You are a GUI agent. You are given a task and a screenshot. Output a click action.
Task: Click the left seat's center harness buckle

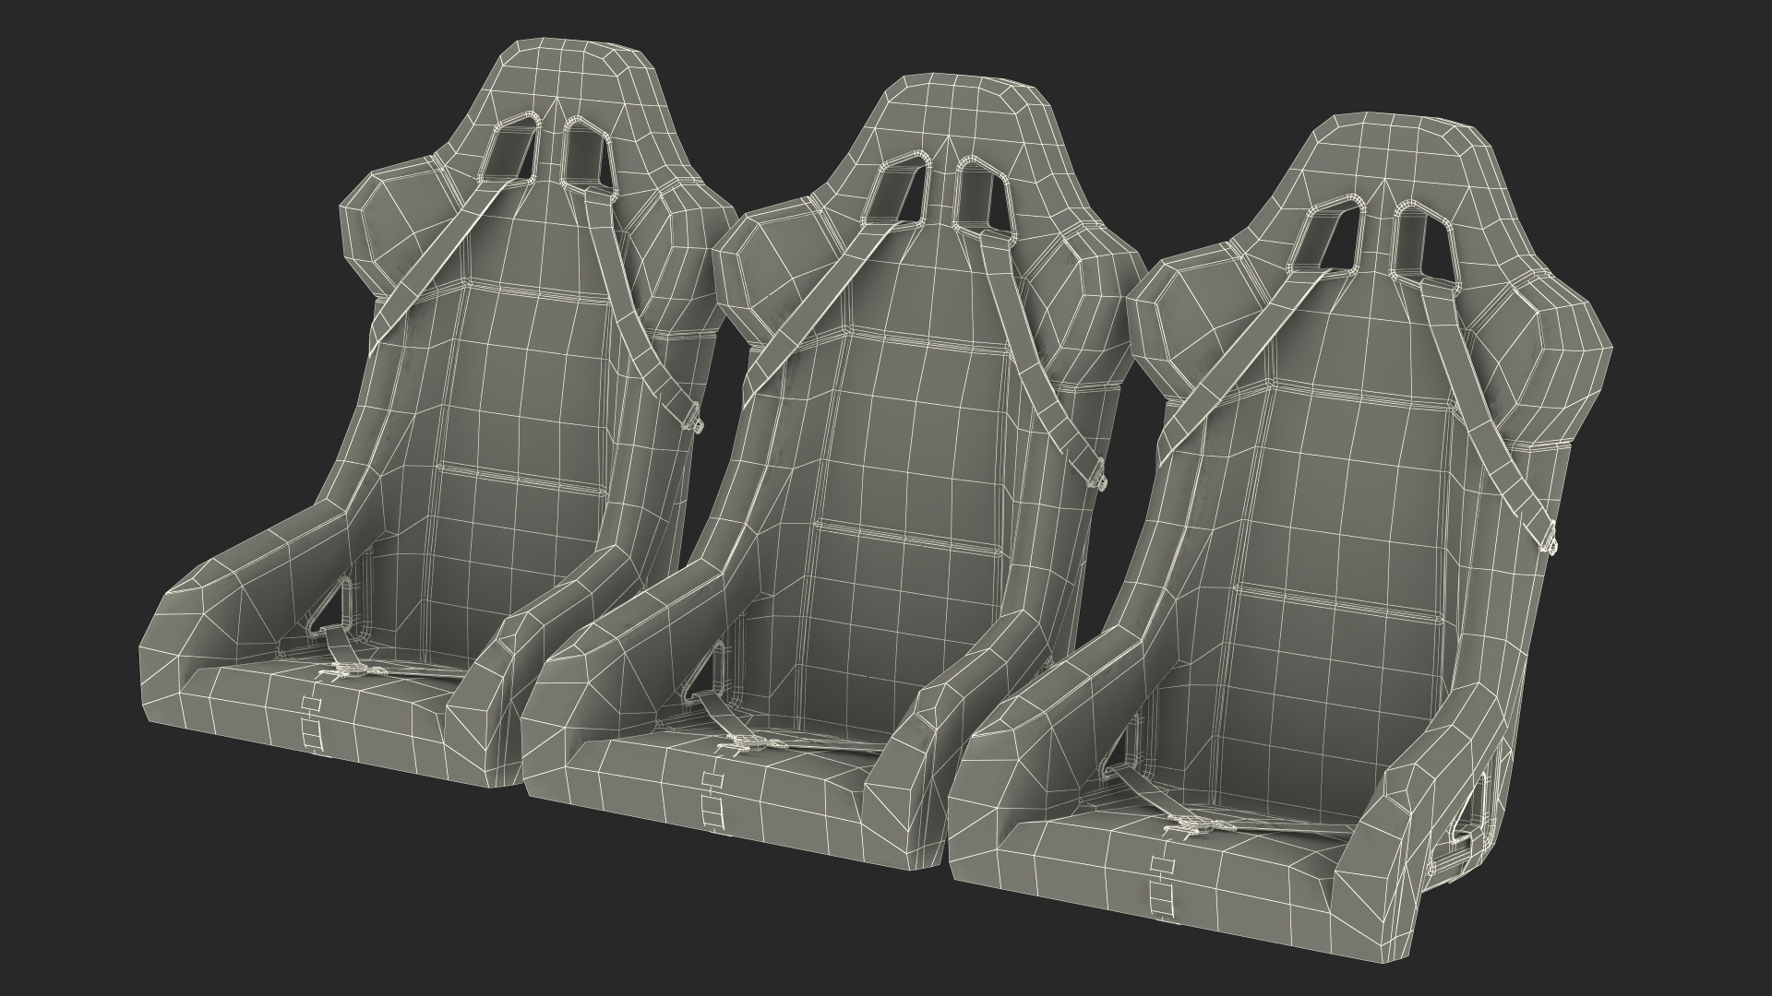point(349,671)
